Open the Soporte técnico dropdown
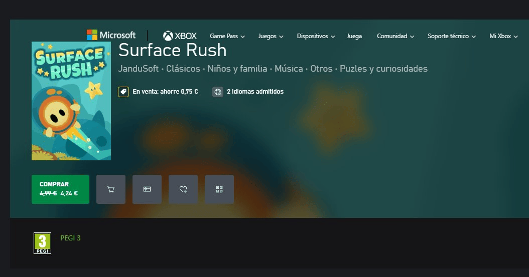Screen dimensions: 529x277 pyautogui.click(x=451, y=36)
